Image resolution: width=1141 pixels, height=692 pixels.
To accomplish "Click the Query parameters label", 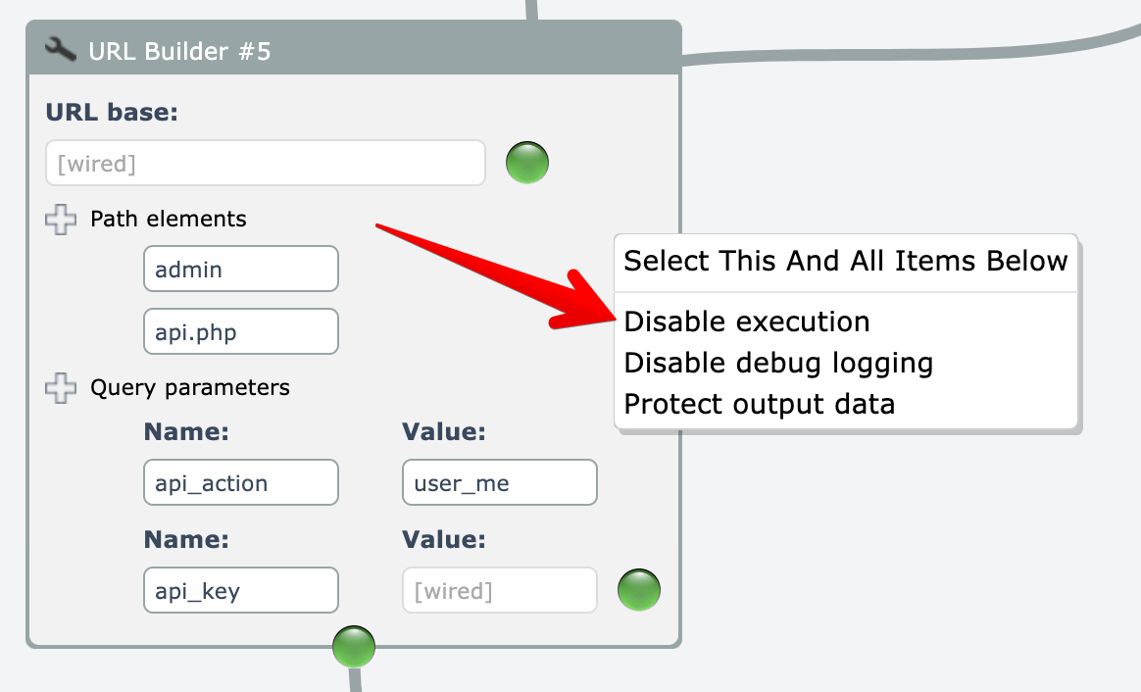I will tap(190, 388).
